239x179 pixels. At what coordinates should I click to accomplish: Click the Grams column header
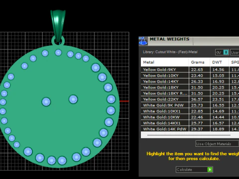199,62
